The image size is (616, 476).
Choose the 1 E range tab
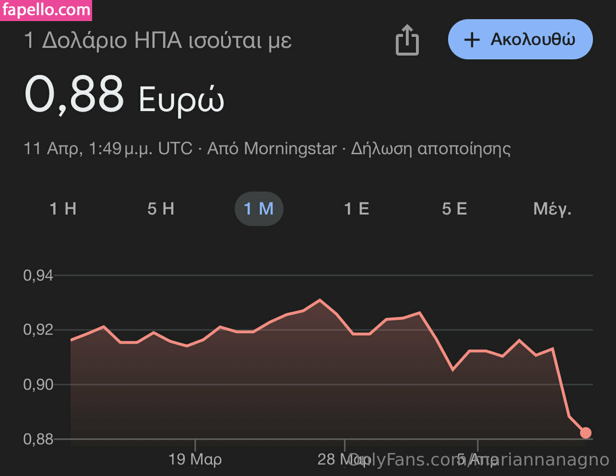[x=356, y=209]
